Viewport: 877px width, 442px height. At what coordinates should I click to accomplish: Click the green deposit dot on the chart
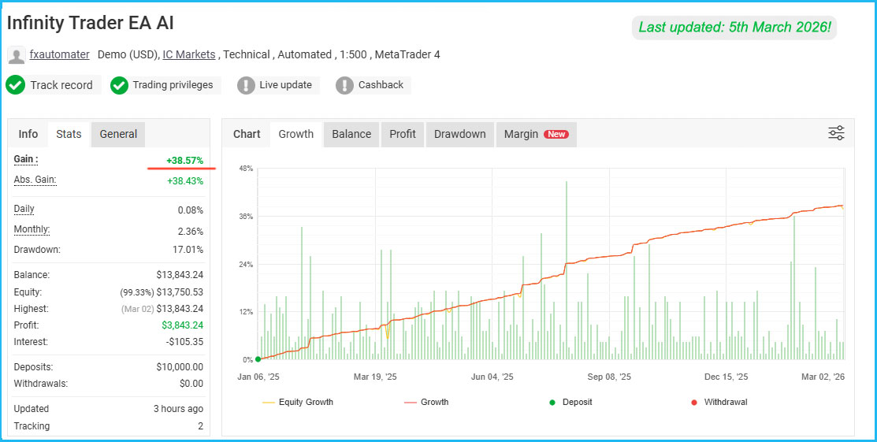258,359
